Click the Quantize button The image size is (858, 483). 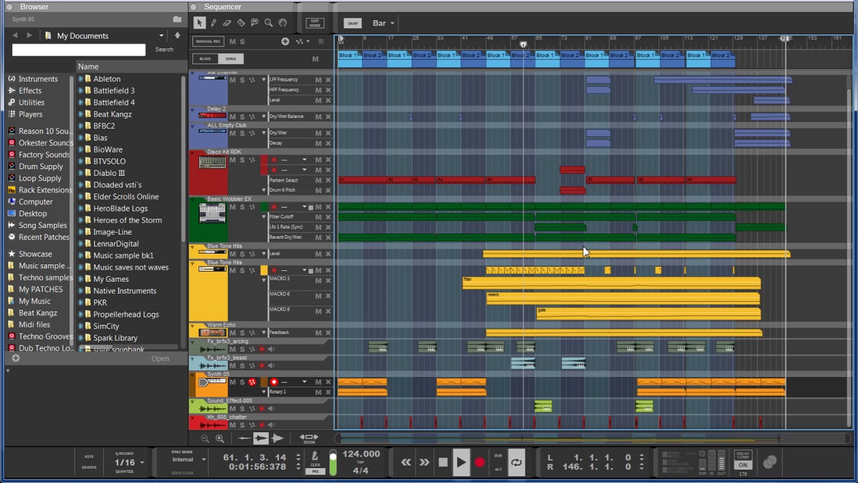tap(124, 472)
